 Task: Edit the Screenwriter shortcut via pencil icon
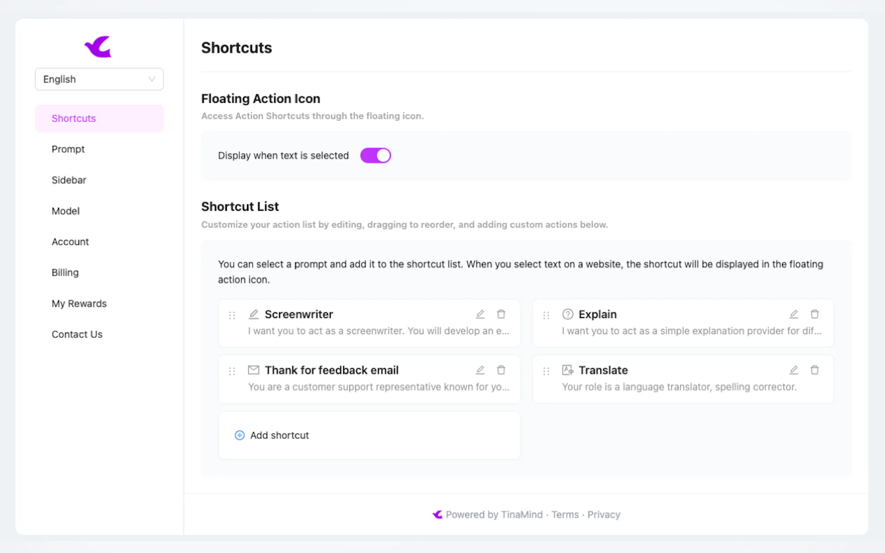pos(480,314)
